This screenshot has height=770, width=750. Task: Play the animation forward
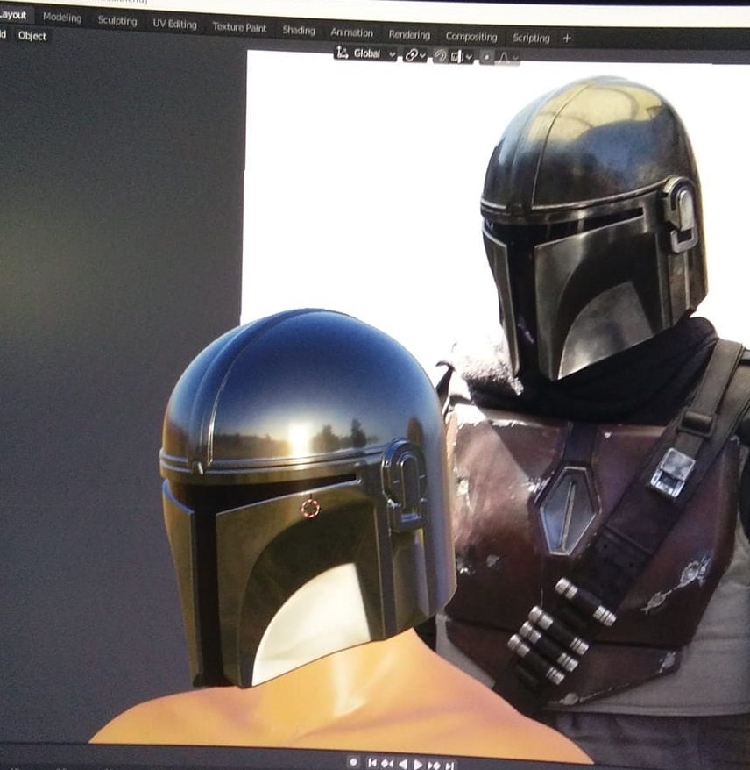click(x=419, y=763)
